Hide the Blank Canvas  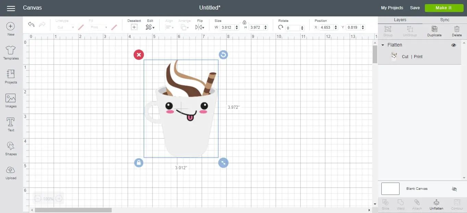click(454, 189)
